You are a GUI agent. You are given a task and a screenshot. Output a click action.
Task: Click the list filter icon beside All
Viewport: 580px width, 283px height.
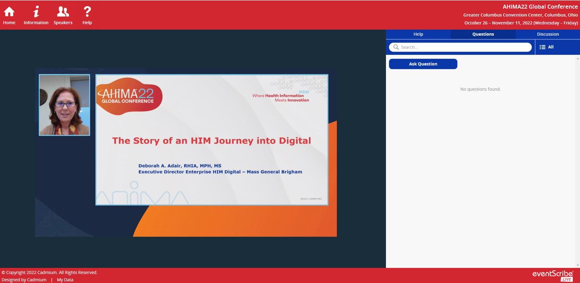pyautogui.click(x=542, y=47)
